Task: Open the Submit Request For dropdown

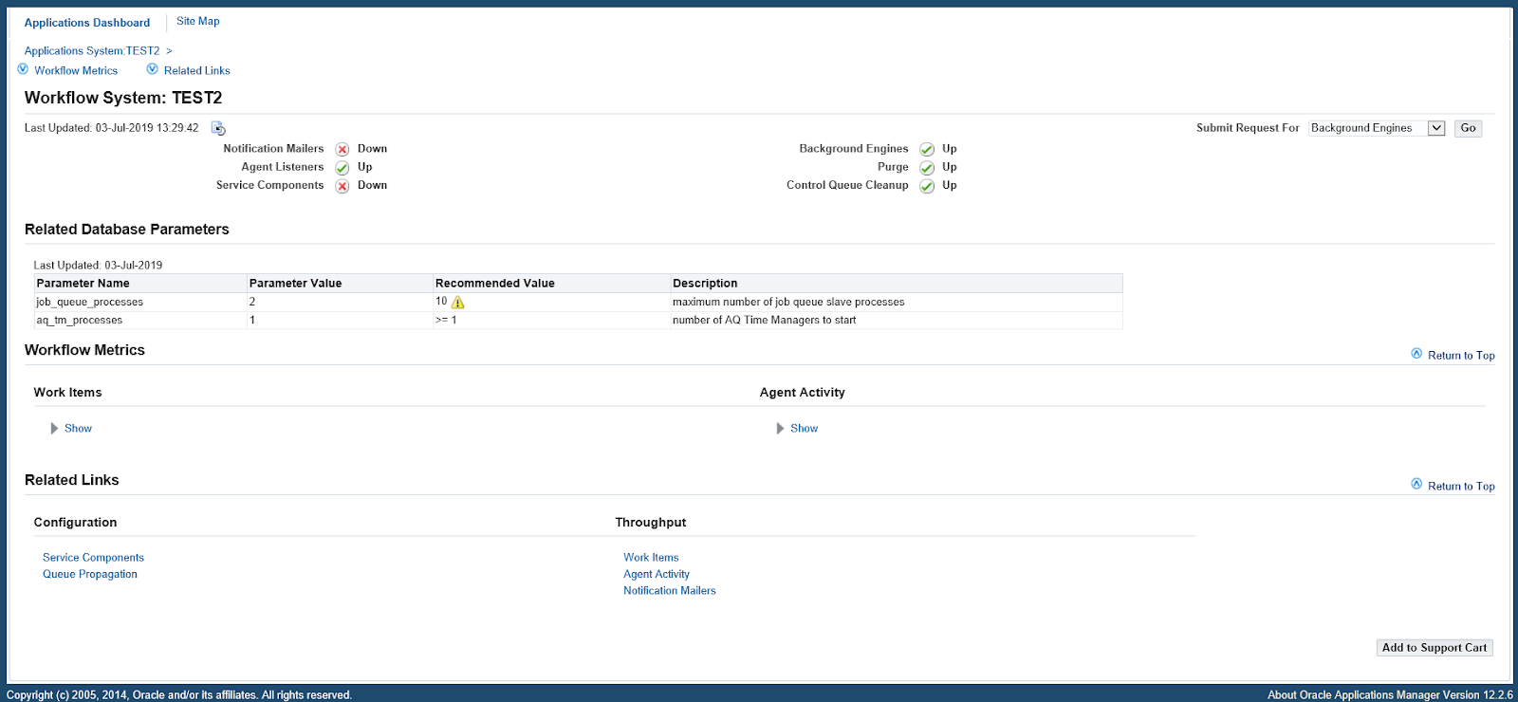Action: [x=1377, y=128]
